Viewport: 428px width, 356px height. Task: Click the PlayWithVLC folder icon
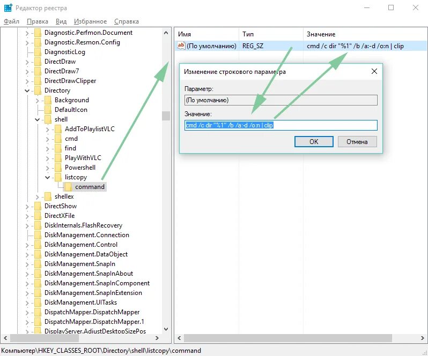click(x=58, y=158)
